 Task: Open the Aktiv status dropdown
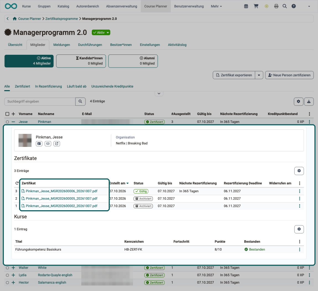coord(101,32)
